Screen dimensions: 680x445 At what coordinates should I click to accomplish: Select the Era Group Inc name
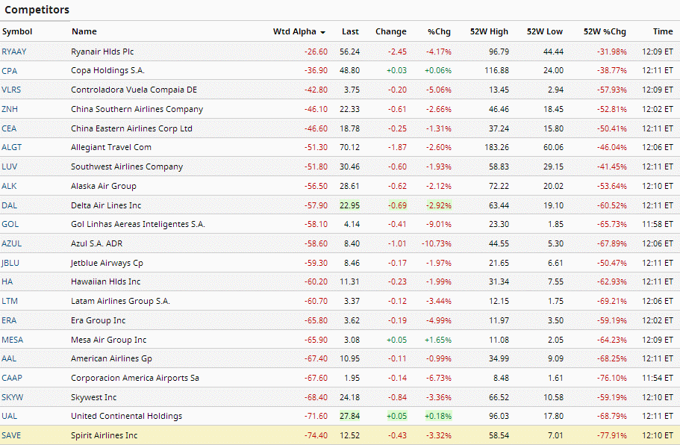(98, 320)
